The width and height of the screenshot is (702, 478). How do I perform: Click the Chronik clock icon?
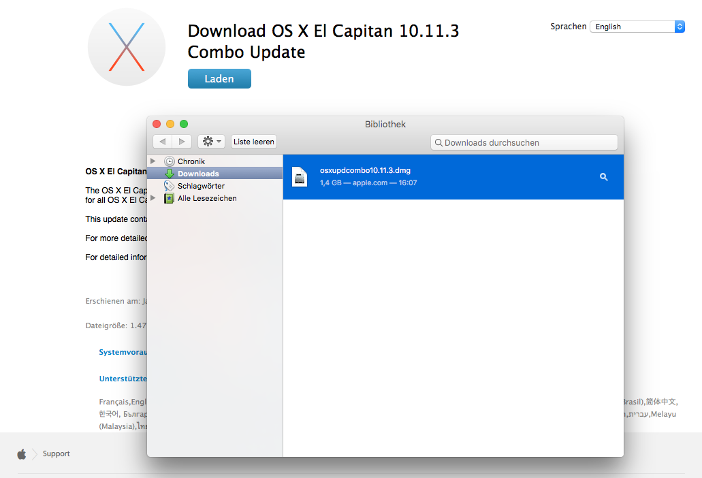[x=170, y=161]
